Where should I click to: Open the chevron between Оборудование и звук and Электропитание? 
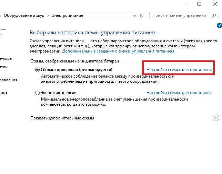click(48, 15)
